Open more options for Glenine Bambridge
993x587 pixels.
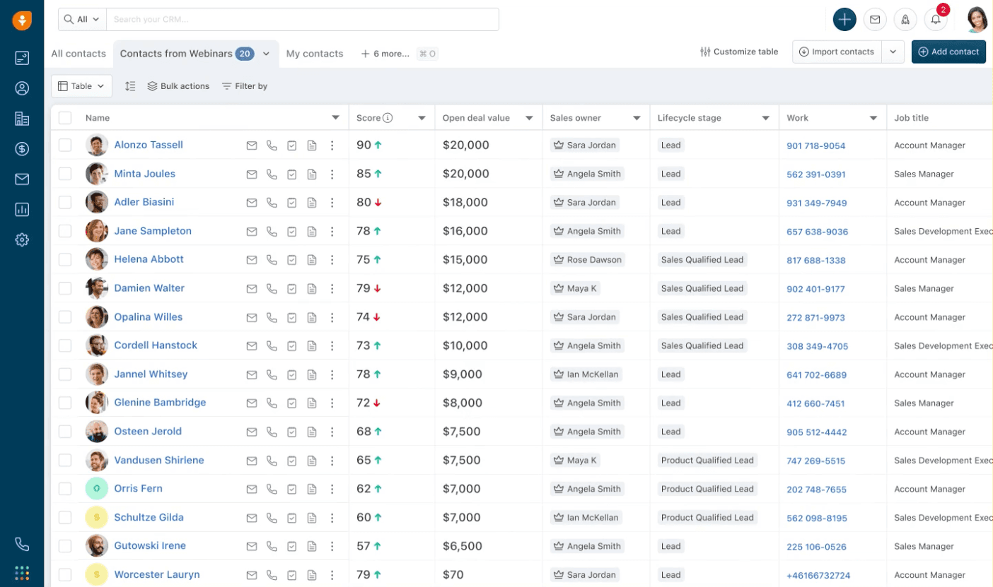332,403
